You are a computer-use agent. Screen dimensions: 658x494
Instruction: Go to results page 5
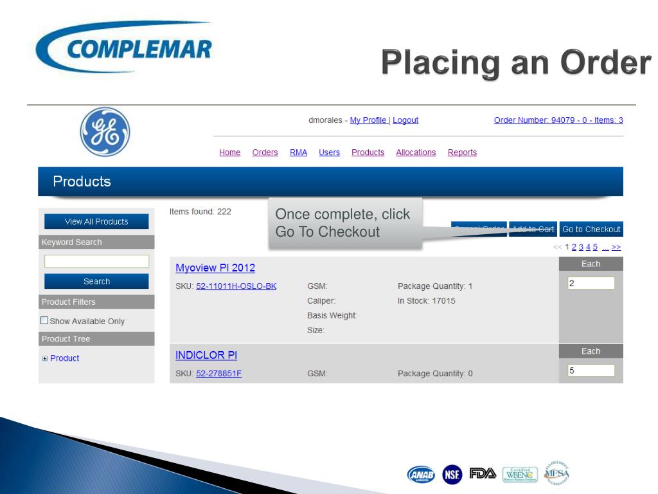(x=595, y=247)
